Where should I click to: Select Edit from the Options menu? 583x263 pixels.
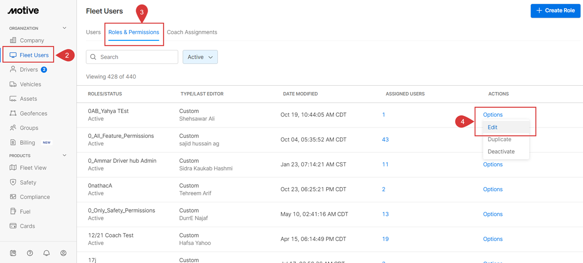[493, 127]
